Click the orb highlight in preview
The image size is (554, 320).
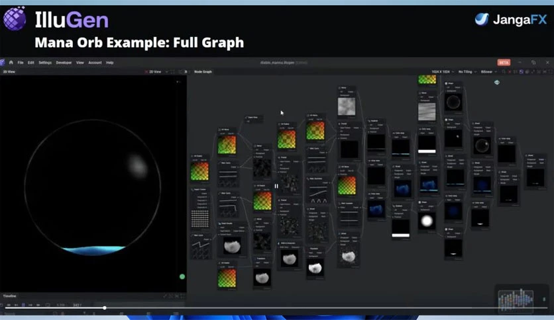pos(136,166)
